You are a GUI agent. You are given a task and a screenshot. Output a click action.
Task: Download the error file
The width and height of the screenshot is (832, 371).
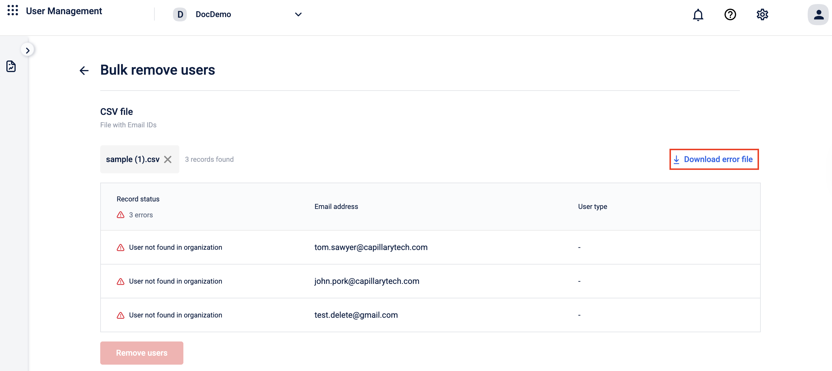coord(714,159)
